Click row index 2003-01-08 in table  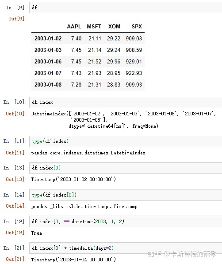pos(48,85)
